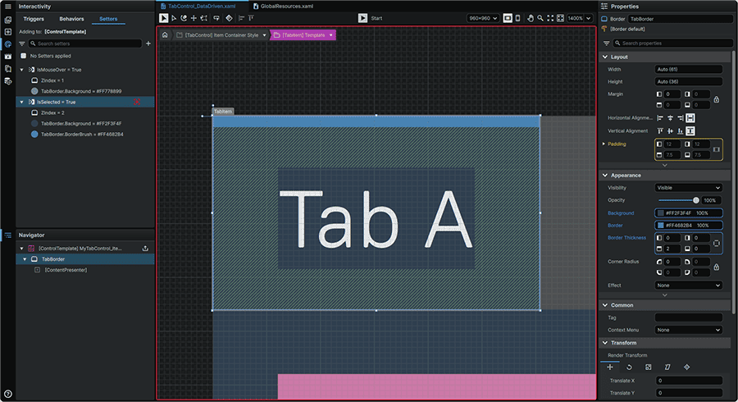Focus the Search properties field
Viewport: 738px width, 402px height.
tap(673, 43)
